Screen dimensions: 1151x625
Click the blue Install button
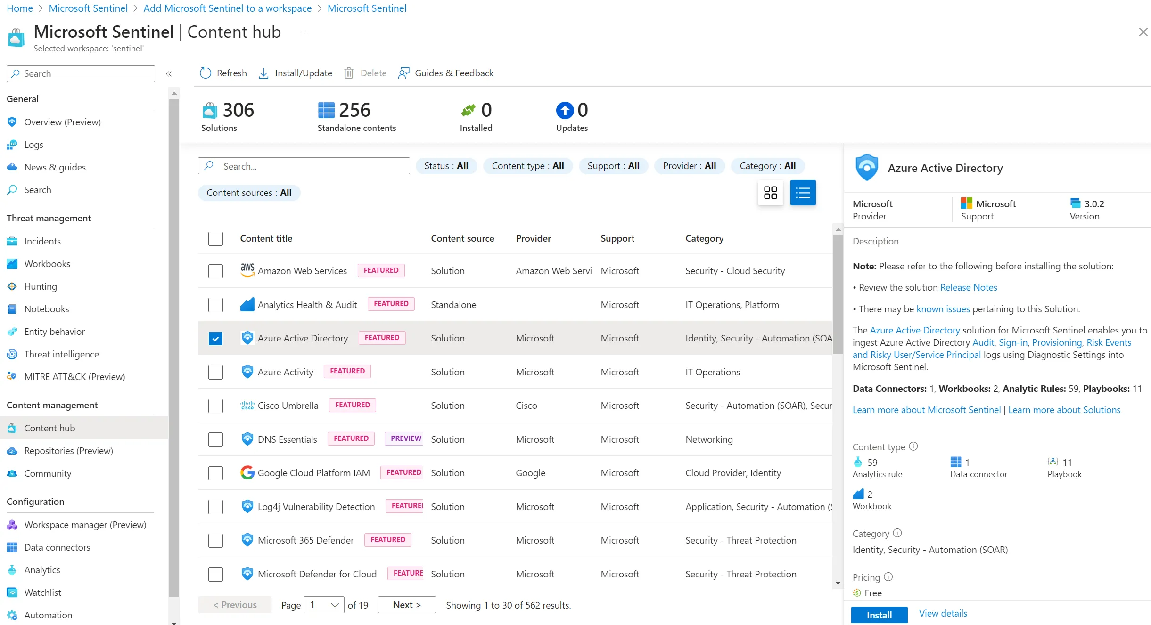point(879,615)
